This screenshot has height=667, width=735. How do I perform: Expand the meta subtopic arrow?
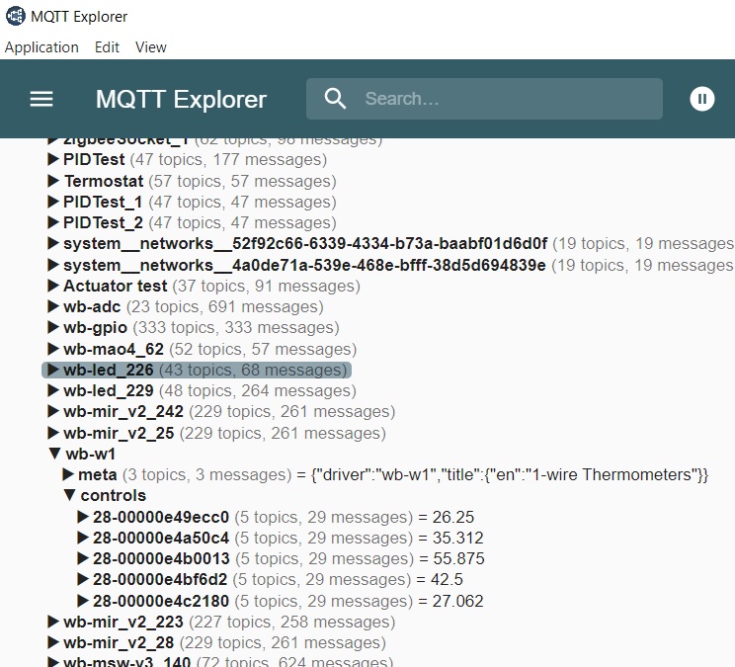coord(68,474)
